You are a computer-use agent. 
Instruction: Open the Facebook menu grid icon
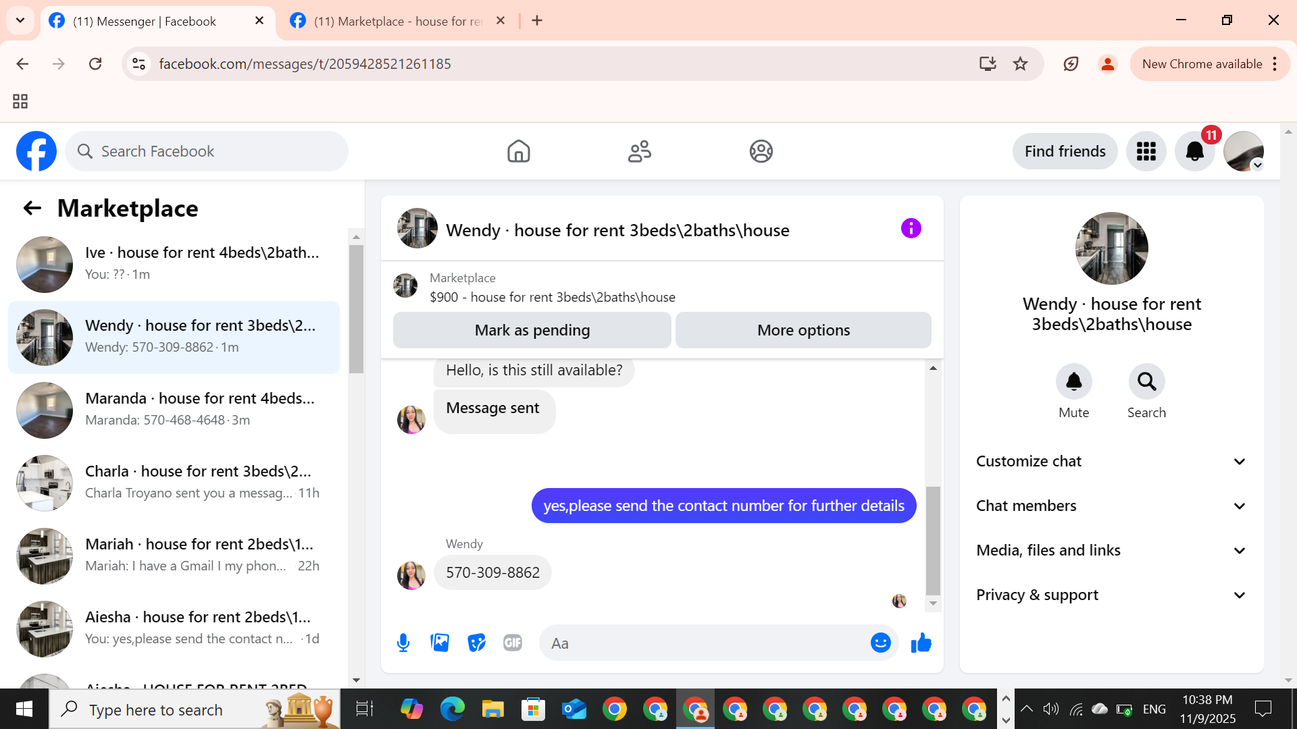tap(1146, 151)
